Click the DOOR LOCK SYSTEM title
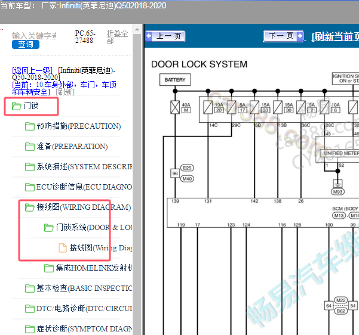 (199, 64)
